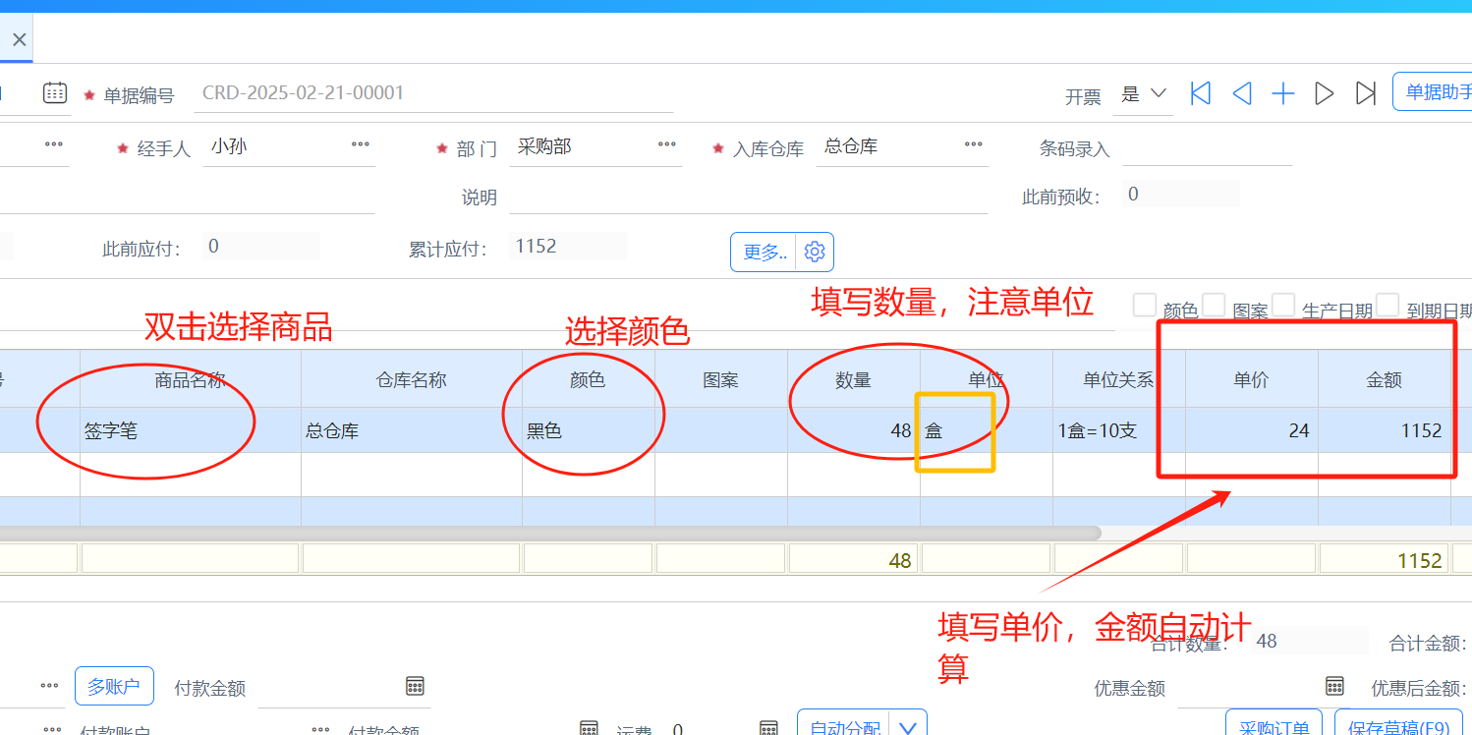
Task: Click the 条码录入 input field
Action: 1207,149
